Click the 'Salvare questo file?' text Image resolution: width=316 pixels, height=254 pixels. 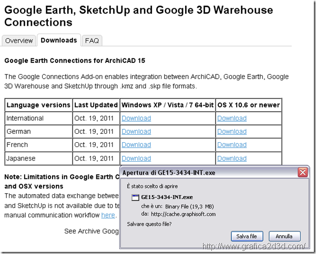[x=149, y=224]
